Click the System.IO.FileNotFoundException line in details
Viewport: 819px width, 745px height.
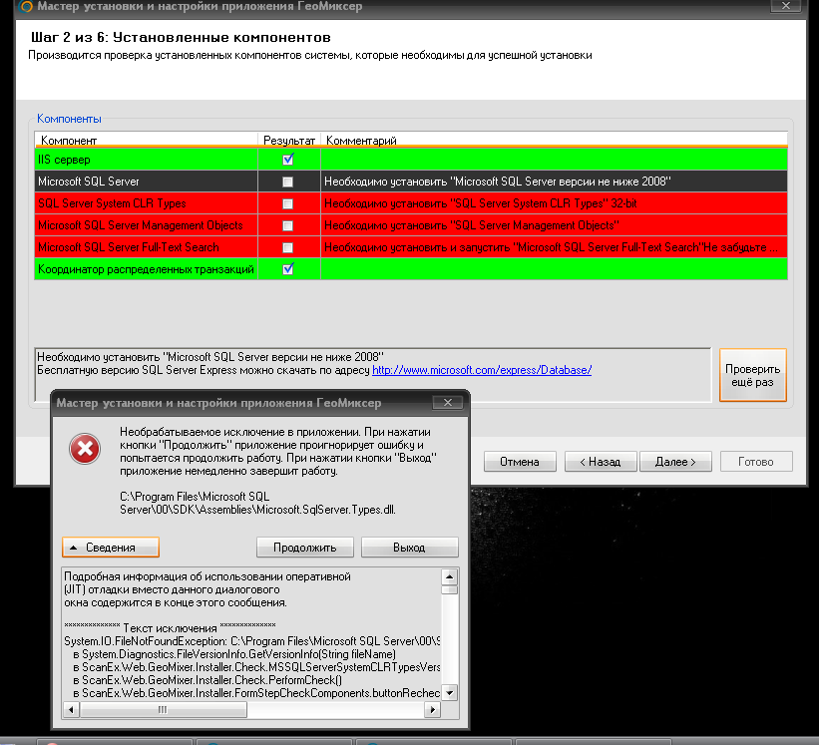click(x=252, y=641)
